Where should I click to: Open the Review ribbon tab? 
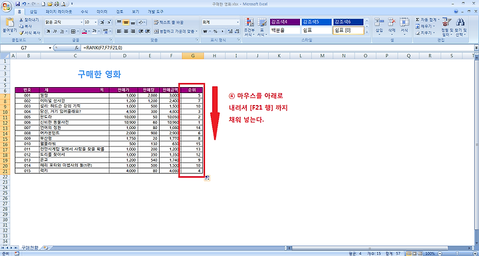(x=120, y=11)
